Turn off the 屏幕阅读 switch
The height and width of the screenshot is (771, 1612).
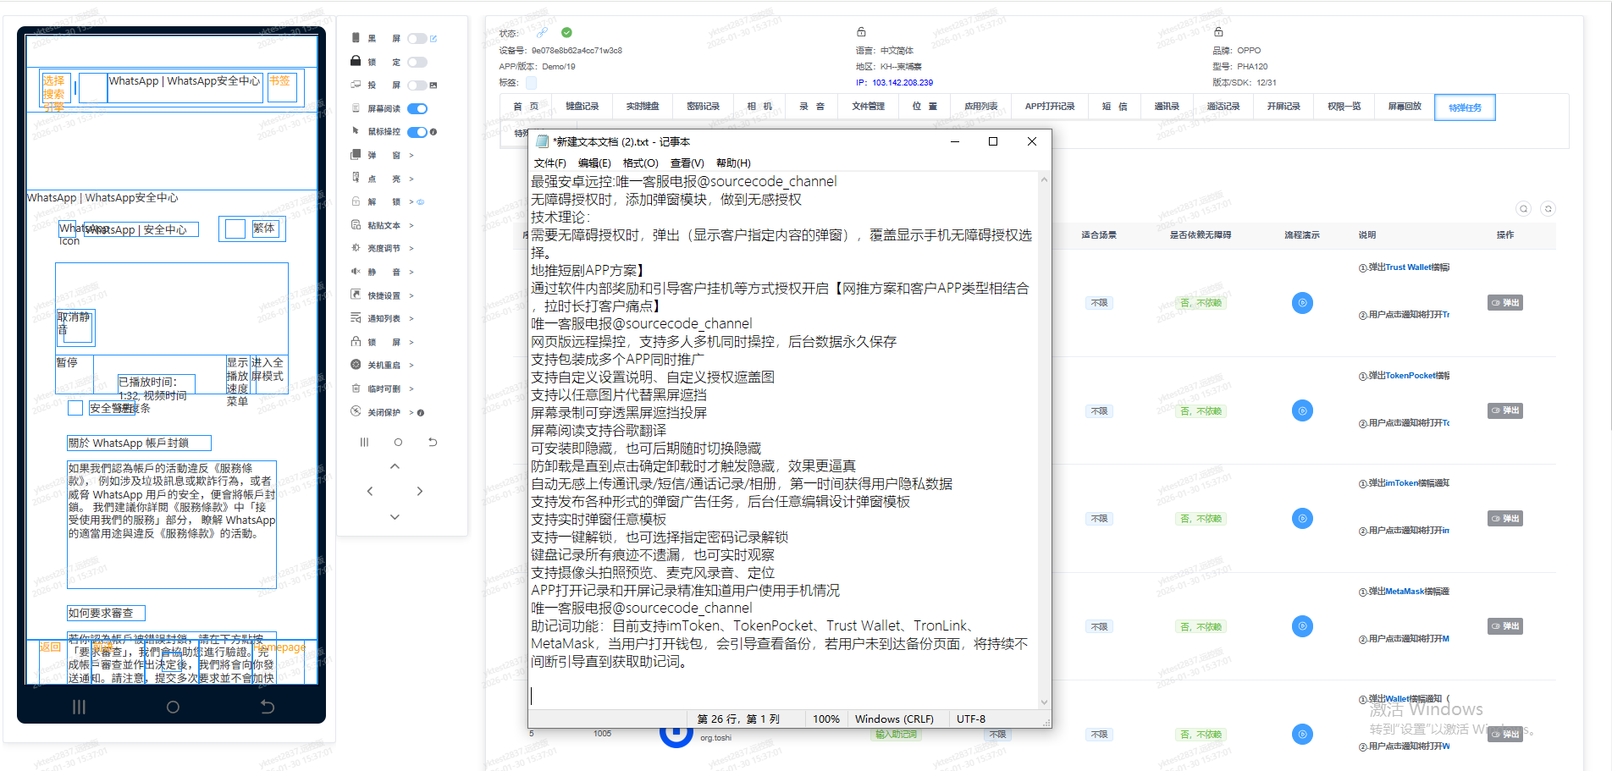[x=417, y=109]
